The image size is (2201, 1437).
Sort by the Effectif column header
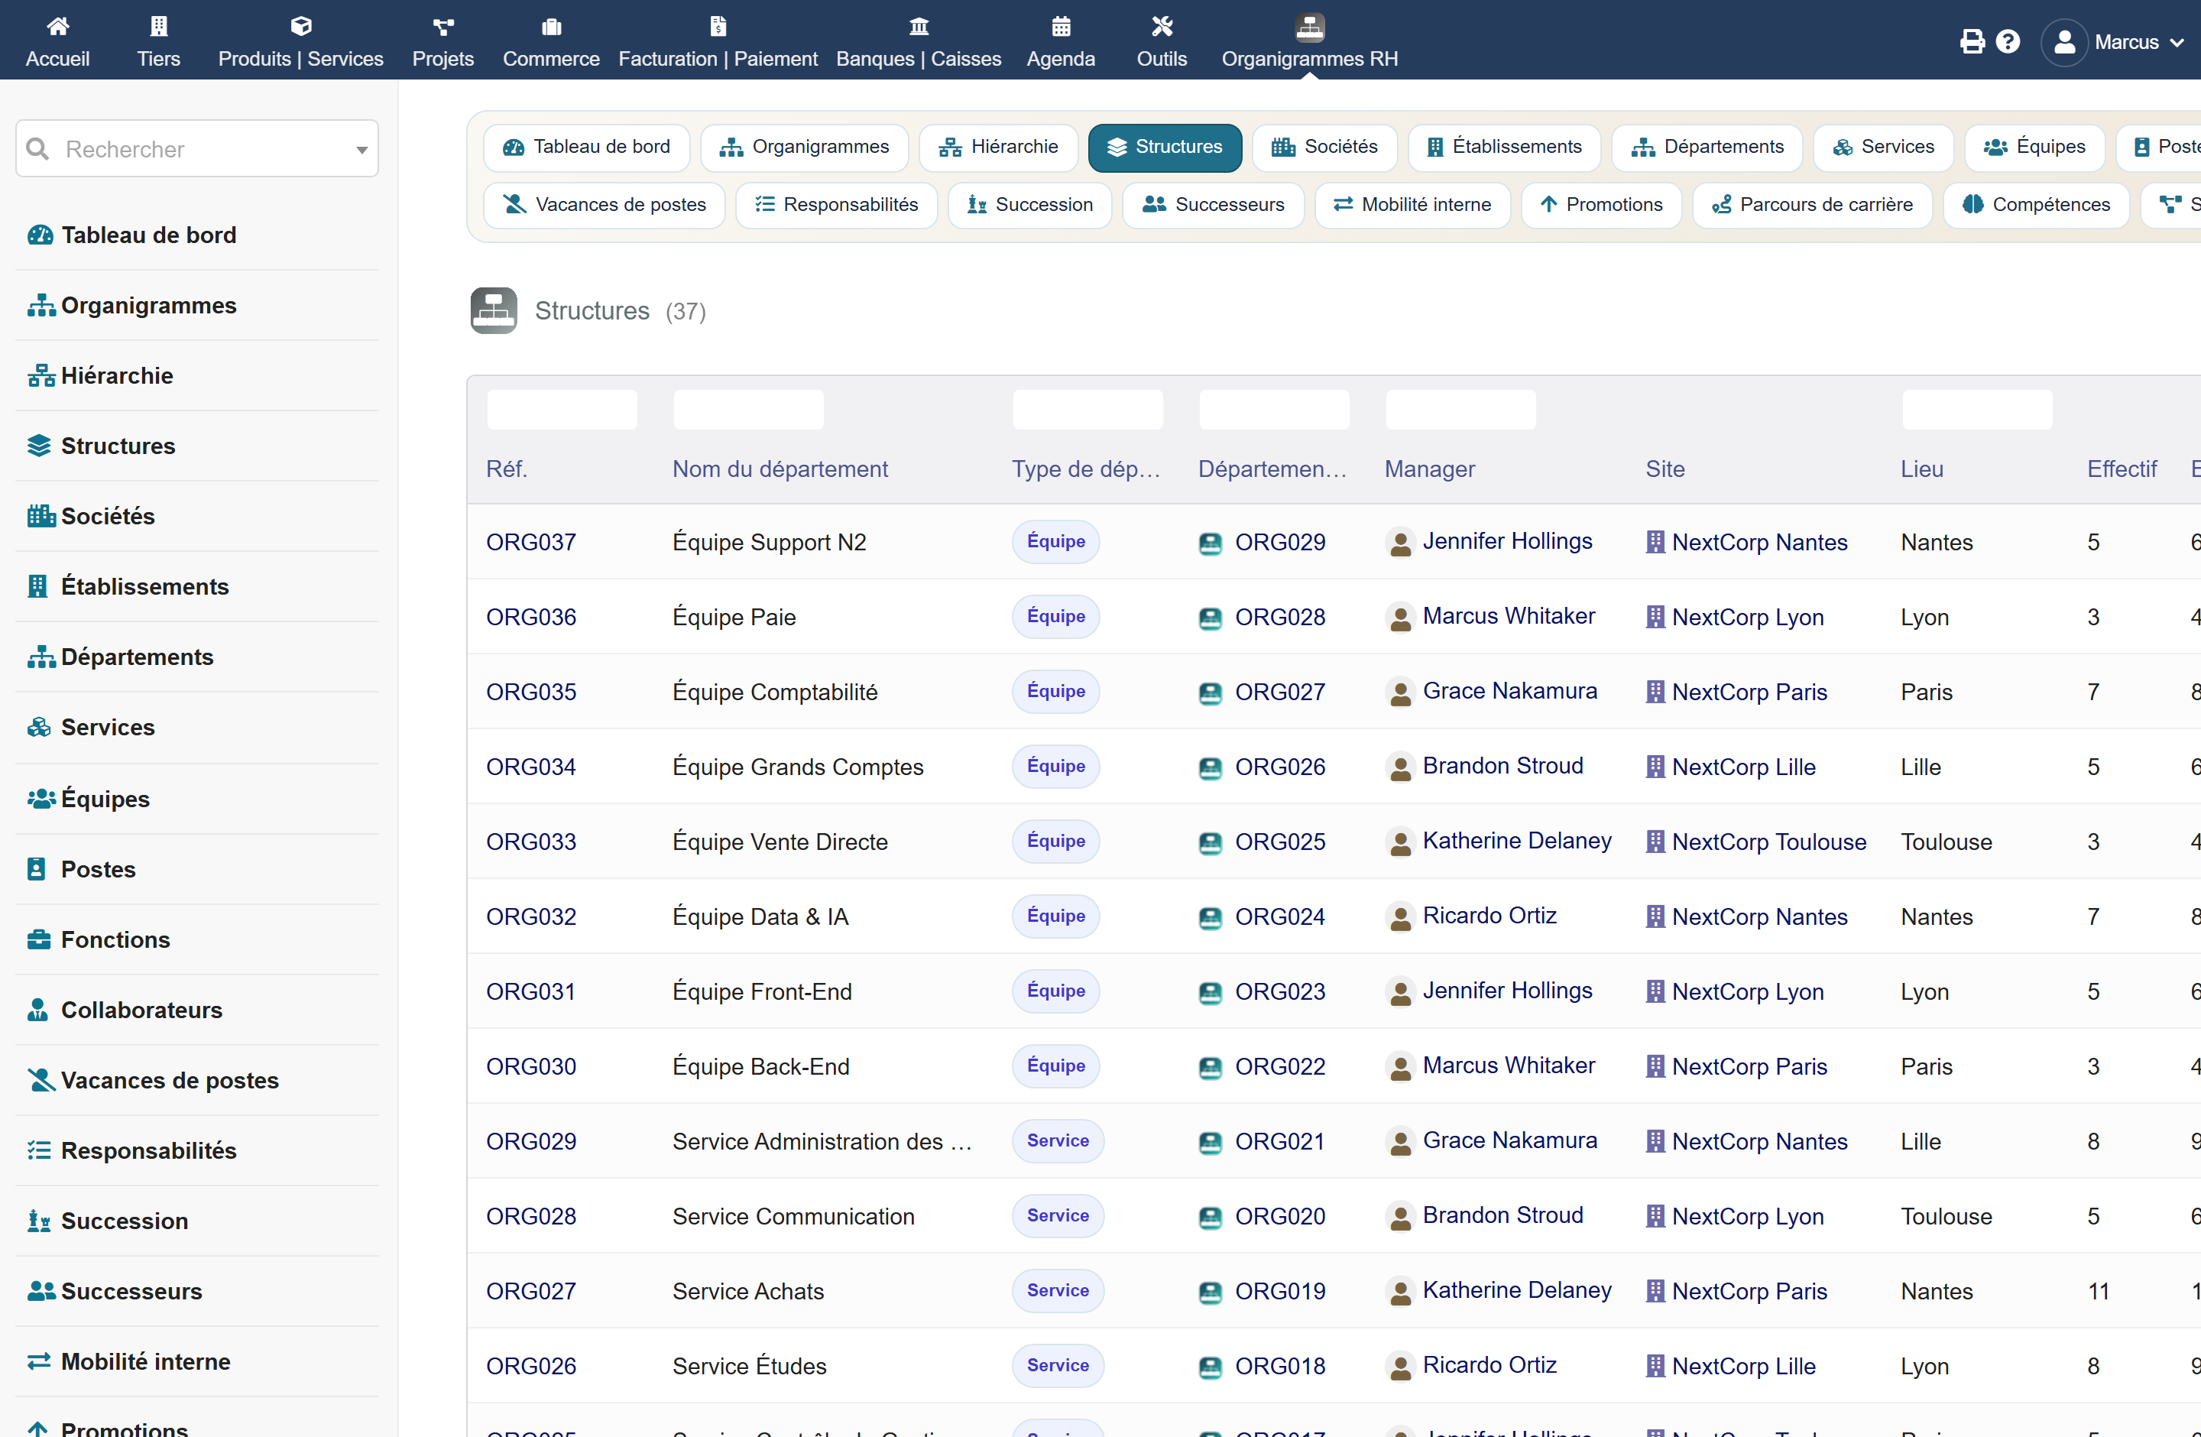click(x=2121, y=469)
